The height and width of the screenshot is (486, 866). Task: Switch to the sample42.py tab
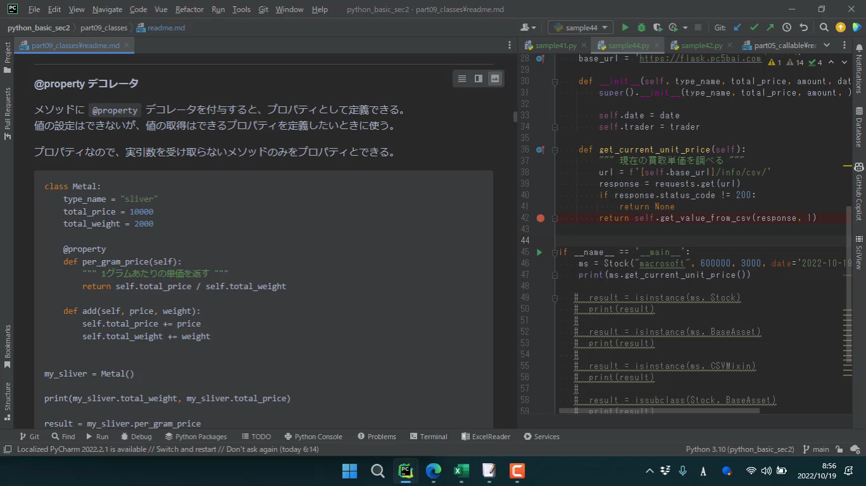(701, 46)
